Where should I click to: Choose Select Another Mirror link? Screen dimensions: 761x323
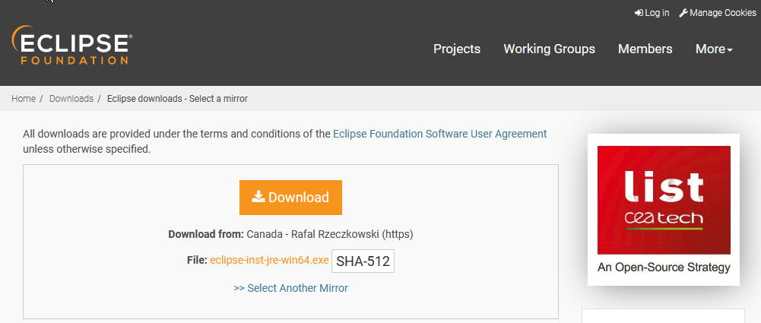(x=290, y=288)
